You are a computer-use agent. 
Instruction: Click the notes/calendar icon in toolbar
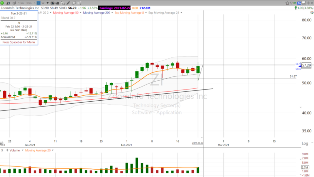(x=63, y=3)
